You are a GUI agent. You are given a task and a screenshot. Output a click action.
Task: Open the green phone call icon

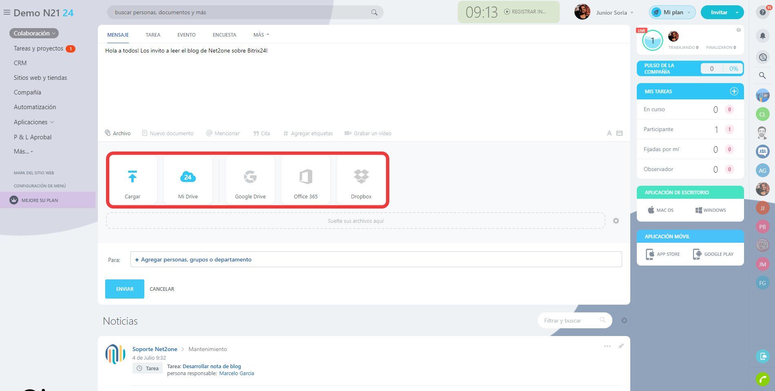point(762,379)
